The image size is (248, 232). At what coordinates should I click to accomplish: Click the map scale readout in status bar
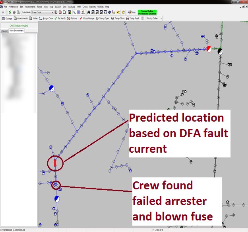[x=158, y=230]
